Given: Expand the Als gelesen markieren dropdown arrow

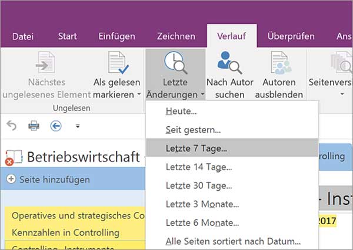Looking at the screenshot, I should pos(139,94).
